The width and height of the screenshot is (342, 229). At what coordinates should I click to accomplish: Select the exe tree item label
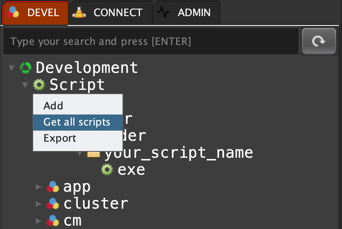click(x=131, y=170)
